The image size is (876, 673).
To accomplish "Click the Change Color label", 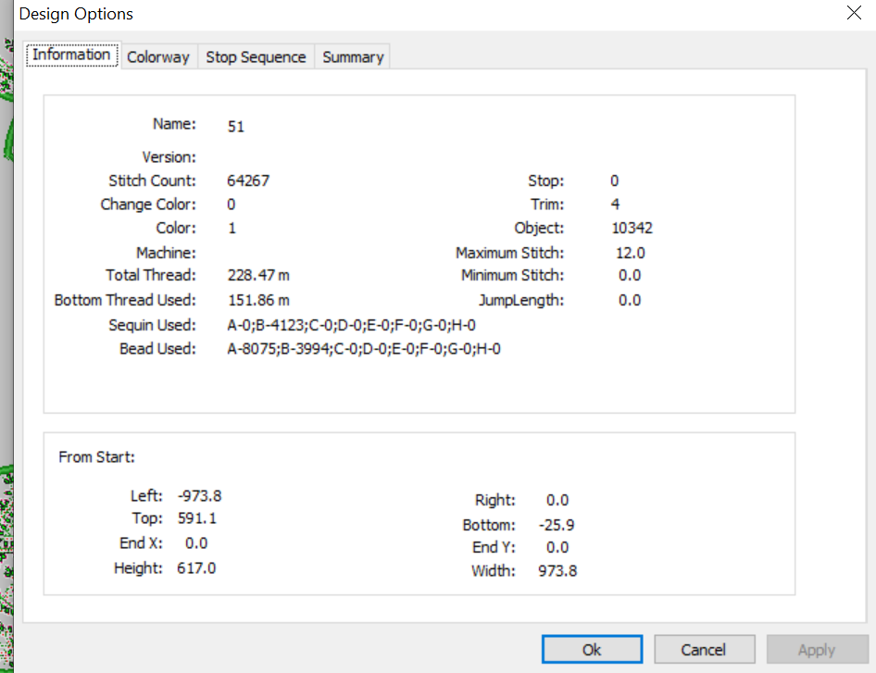I will [x=148, y=205].
